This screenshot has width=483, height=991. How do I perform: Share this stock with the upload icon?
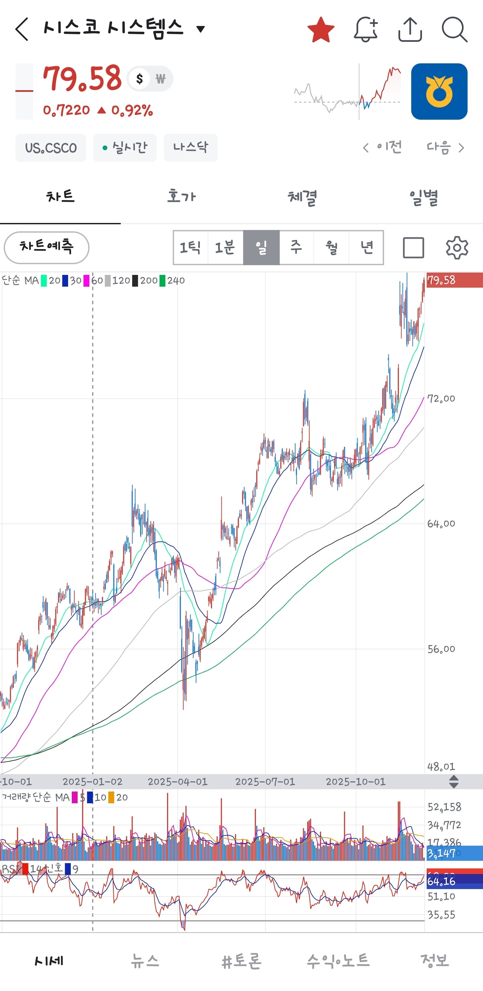410,29
